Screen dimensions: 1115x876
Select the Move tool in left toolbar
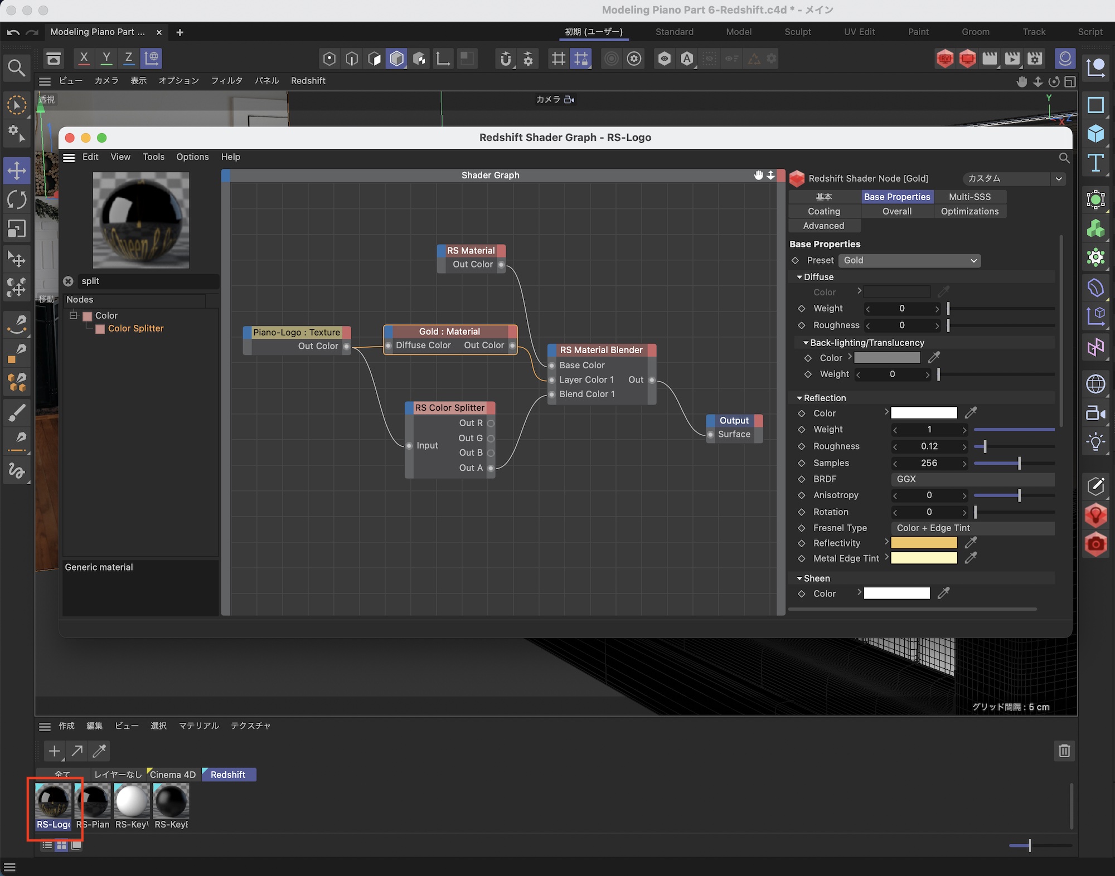[x=17, y=171]
